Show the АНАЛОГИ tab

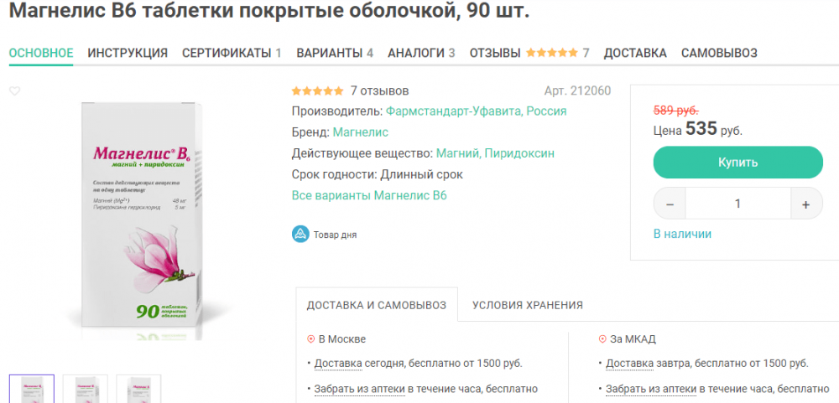click(421, 53)
